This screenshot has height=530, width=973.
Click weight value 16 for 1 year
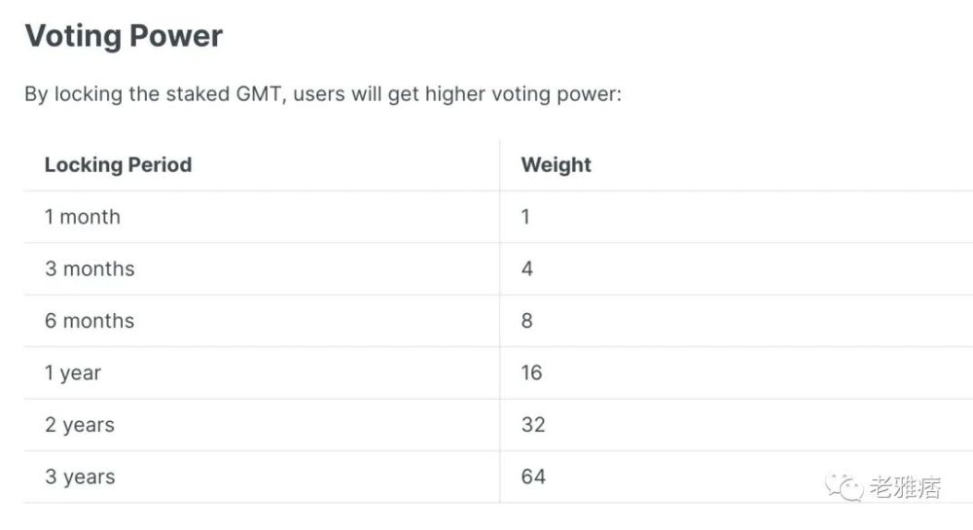pos(532,373)
